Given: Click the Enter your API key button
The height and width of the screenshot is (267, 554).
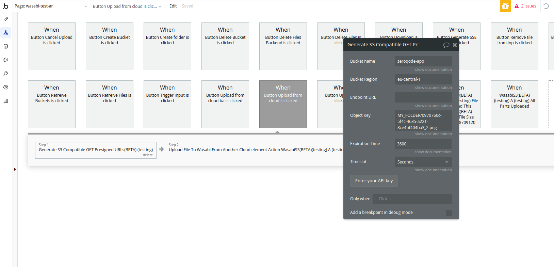Looking at the screenshot, I should (374, 181).
